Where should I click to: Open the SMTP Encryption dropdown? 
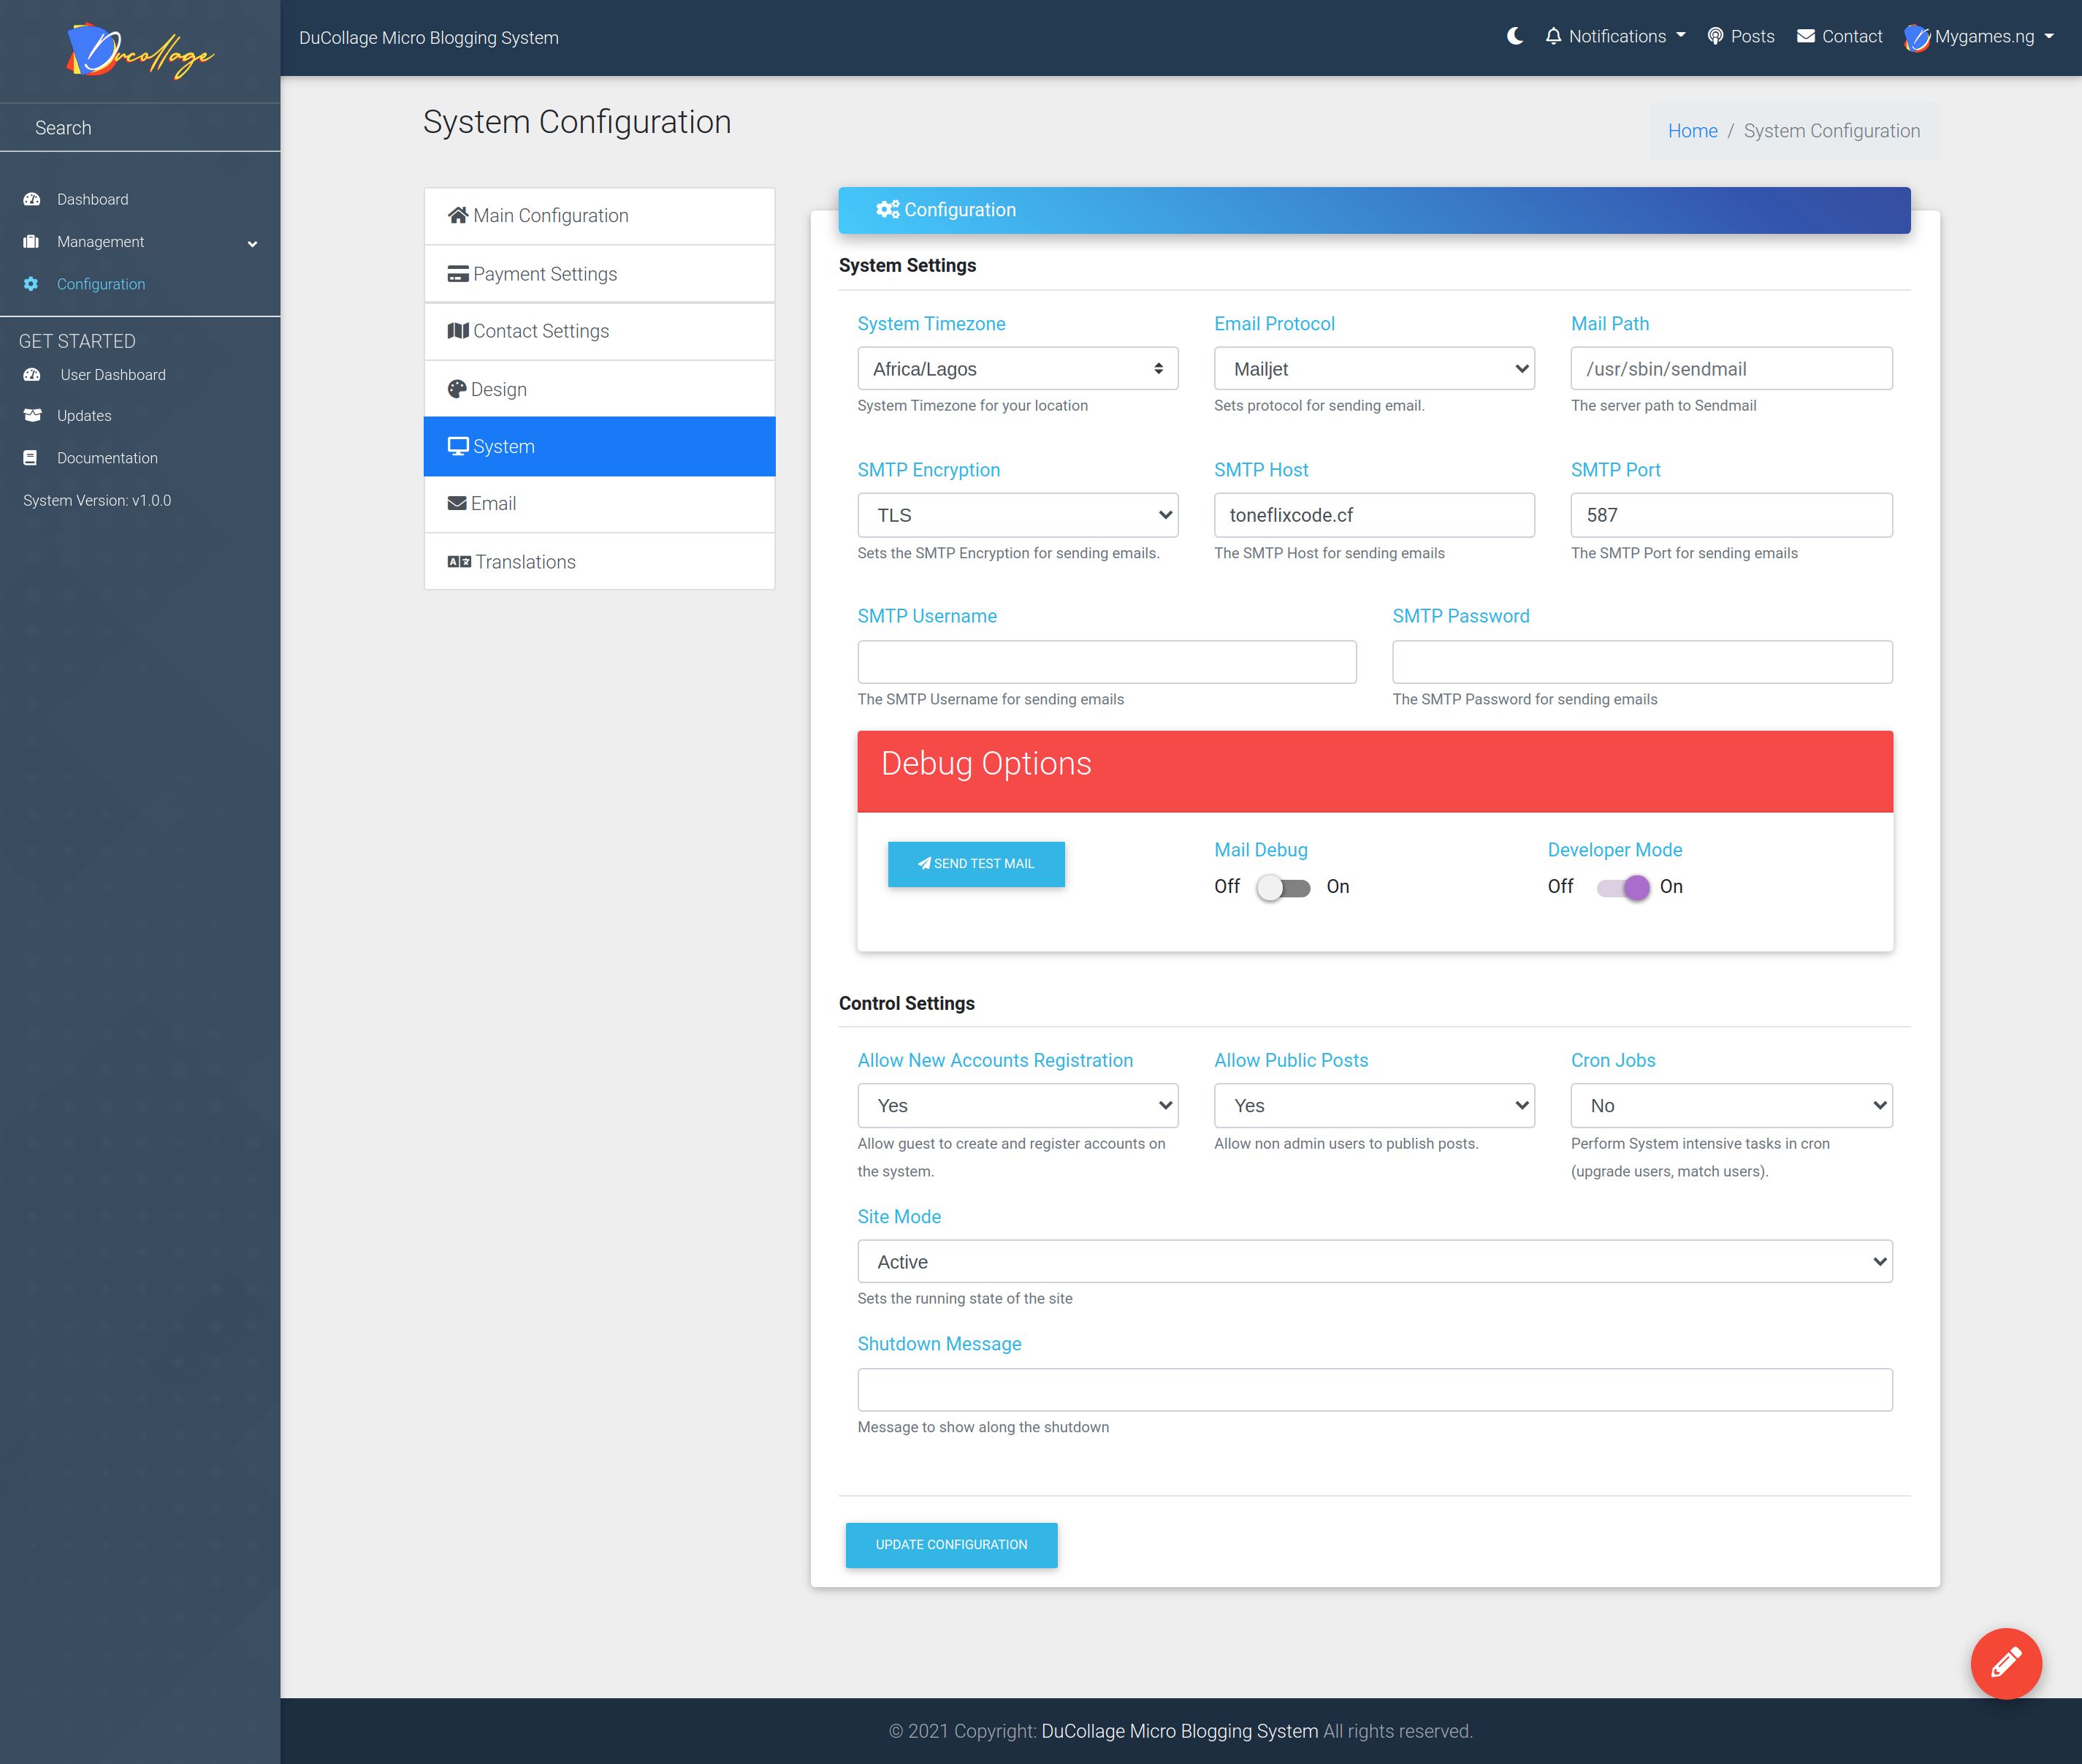click(1016, 515)
